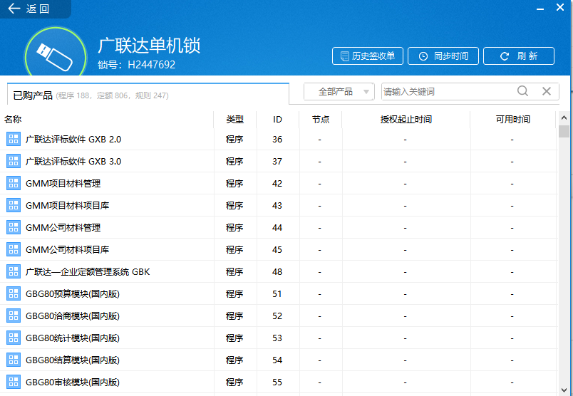
Task: Select row GBG80结算模块(国内版)
Action: [x=279, y=360]
